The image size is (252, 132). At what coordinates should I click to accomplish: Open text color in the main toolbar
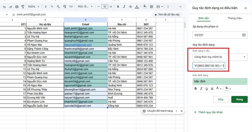pos(137,6)
